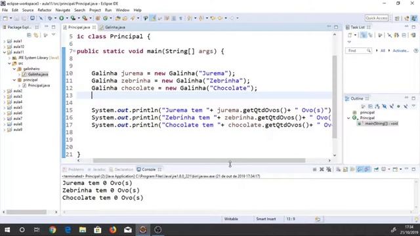The image size is (420, 236).
Task: Open the Run button dropdown arrow
Action: click(67, 18)
